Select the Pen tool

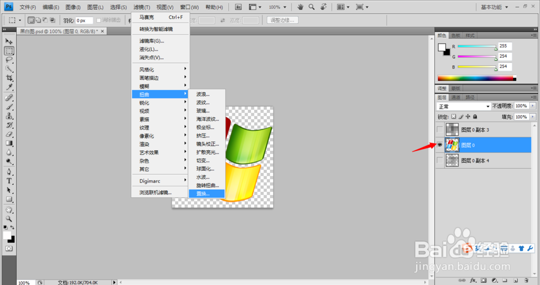coord(9,172)
